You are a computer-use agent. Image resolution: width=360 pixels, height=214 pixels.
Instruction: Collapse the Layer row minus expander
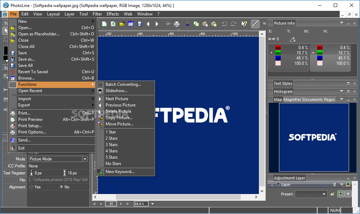click(x=272, y=185)
